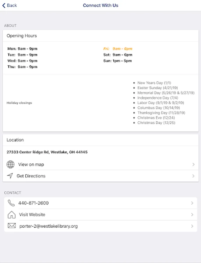Image resolution: width=201 pixels, height=263 pixels.
Task: Open the Get Directions chevron
Action: point(193,176)
